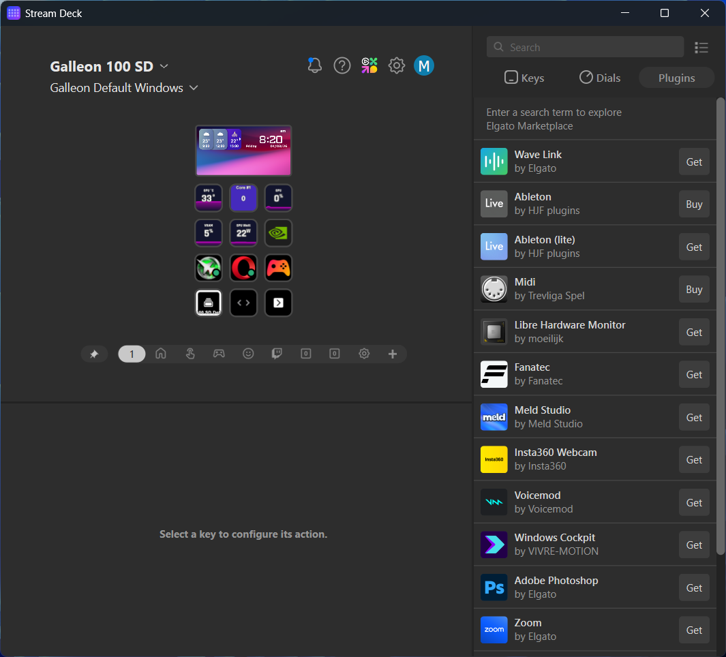Image resolution: width=726 pixels, height=657 pixels.
Task: Switch to the Twitch profile page
Action: [x=277, y=353]
